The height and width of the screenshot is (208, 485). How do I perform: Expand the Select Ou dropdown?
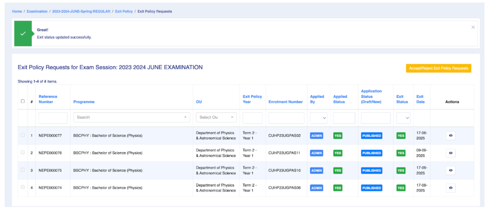[x=216, y=117]
